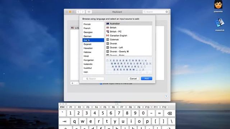The width and height of the screenshot is (230, 129).
Task: Select Hebrew in the language list
Action: coord(93,52)
